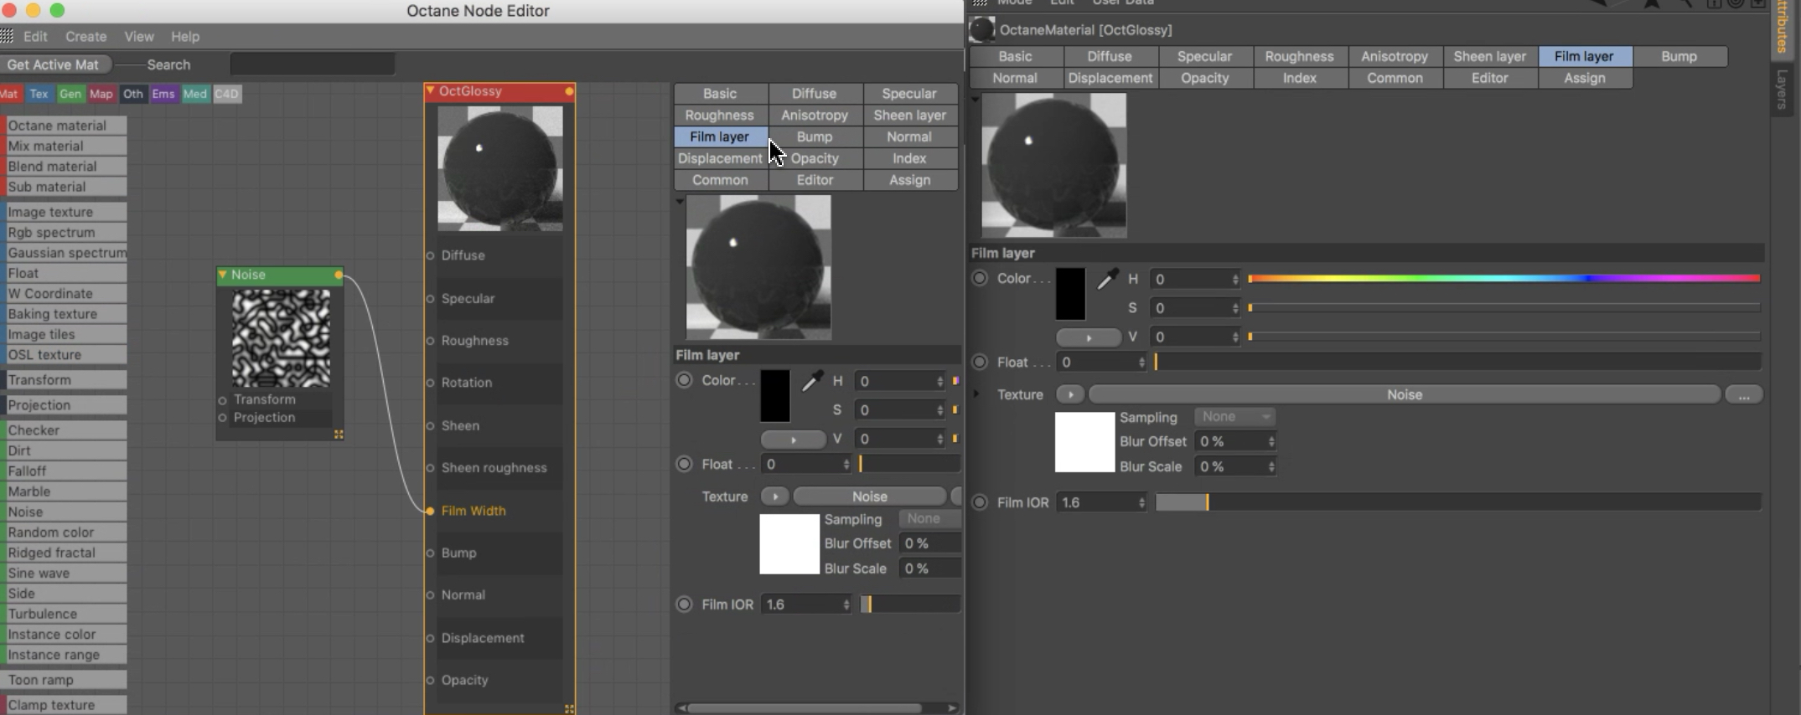Click the wide Noise button in Attributes panel
Screen dimensions: 1801x715
click(x=1405, y=394)
